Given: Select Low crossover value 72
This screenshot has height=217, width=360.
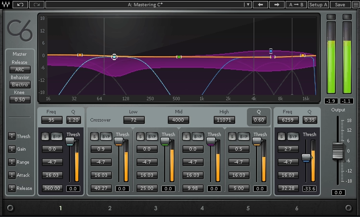Looking at the screenshot, I should [x=134, y=120].
